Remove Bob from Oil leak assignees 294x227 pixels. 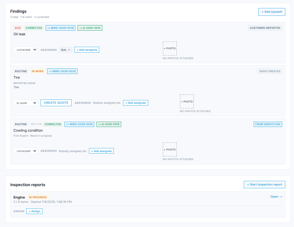click(69, 50)
